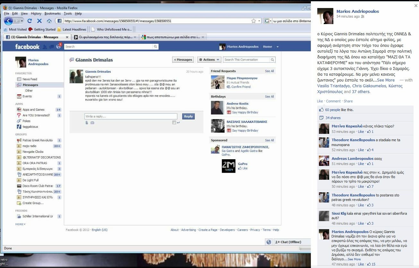Screen dimensions: 419x268
Task: Open the Firefox History menu
Action: (36, 13)
